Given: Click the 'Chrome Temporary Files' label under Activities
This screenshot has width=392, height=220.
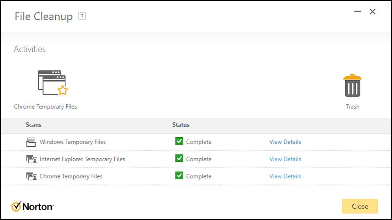Looking at the screenshot, I should tap(45, 107).
